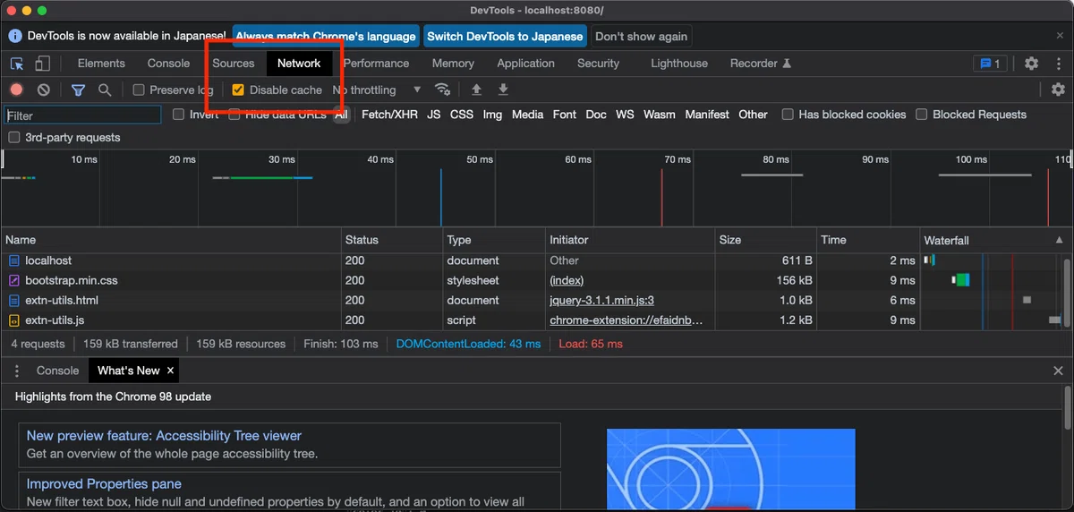Sort requests by Status column header
Screen dimensions: 1074x512
coord(392,240)
